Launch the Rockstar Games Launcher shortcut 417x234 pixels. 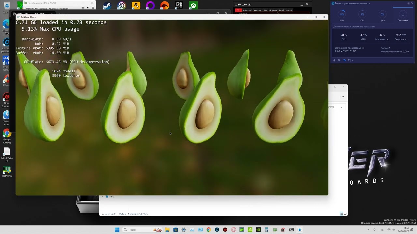click(x=136, y=6)
